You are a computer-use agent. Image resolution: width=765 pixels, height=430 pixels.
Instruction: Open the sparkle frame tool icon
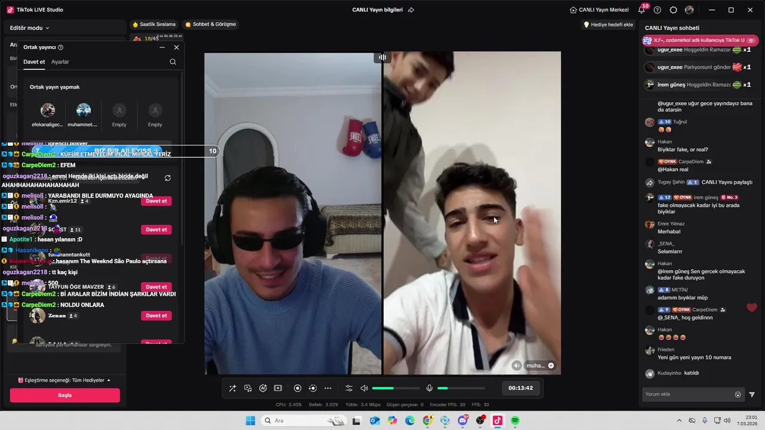tap(278, 388)
